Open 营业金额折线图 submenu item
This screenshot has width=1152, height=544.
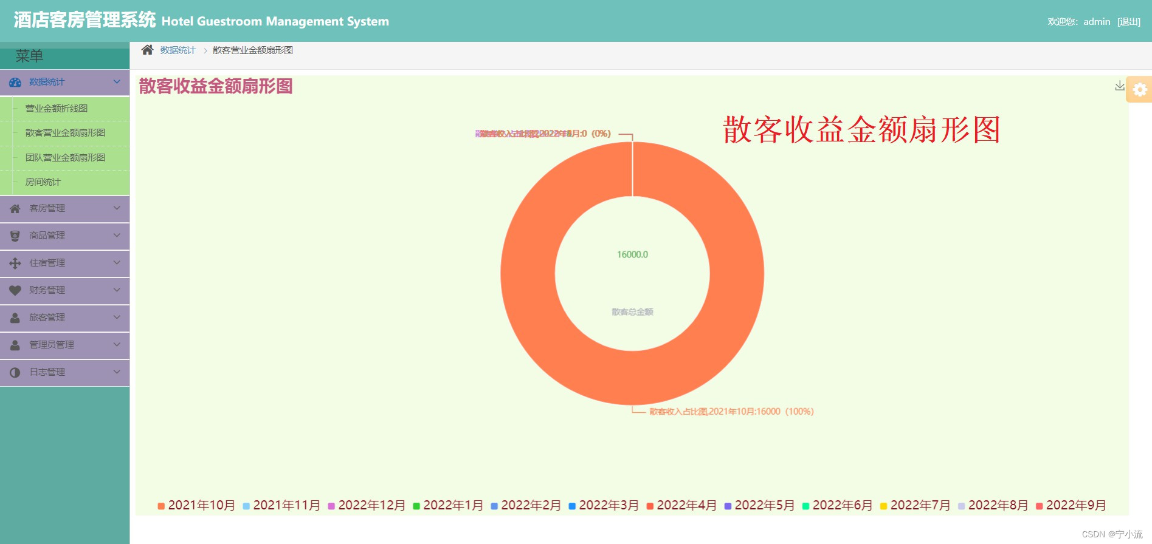point(57,108)
